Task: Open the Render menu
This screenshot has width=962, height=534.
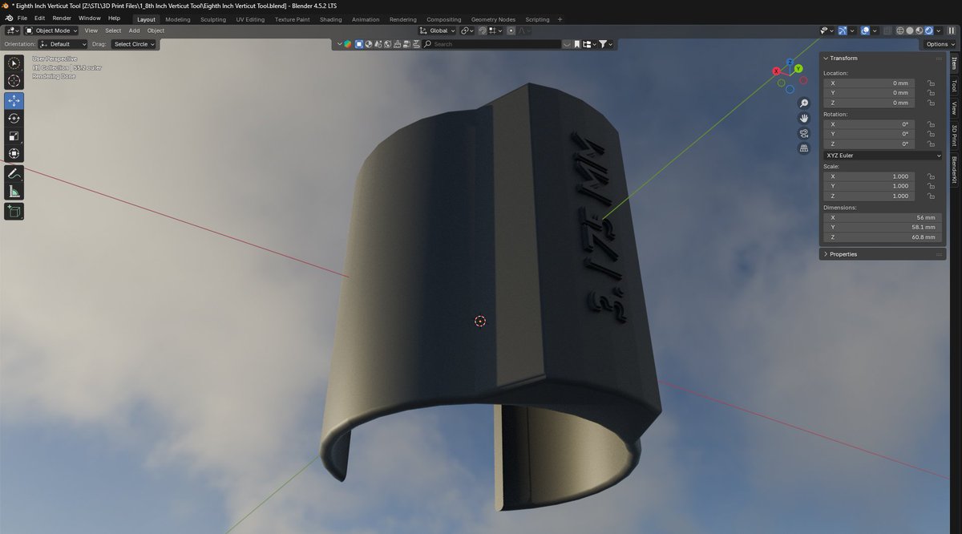Action: pyautogui.click(x=62, y=18)
